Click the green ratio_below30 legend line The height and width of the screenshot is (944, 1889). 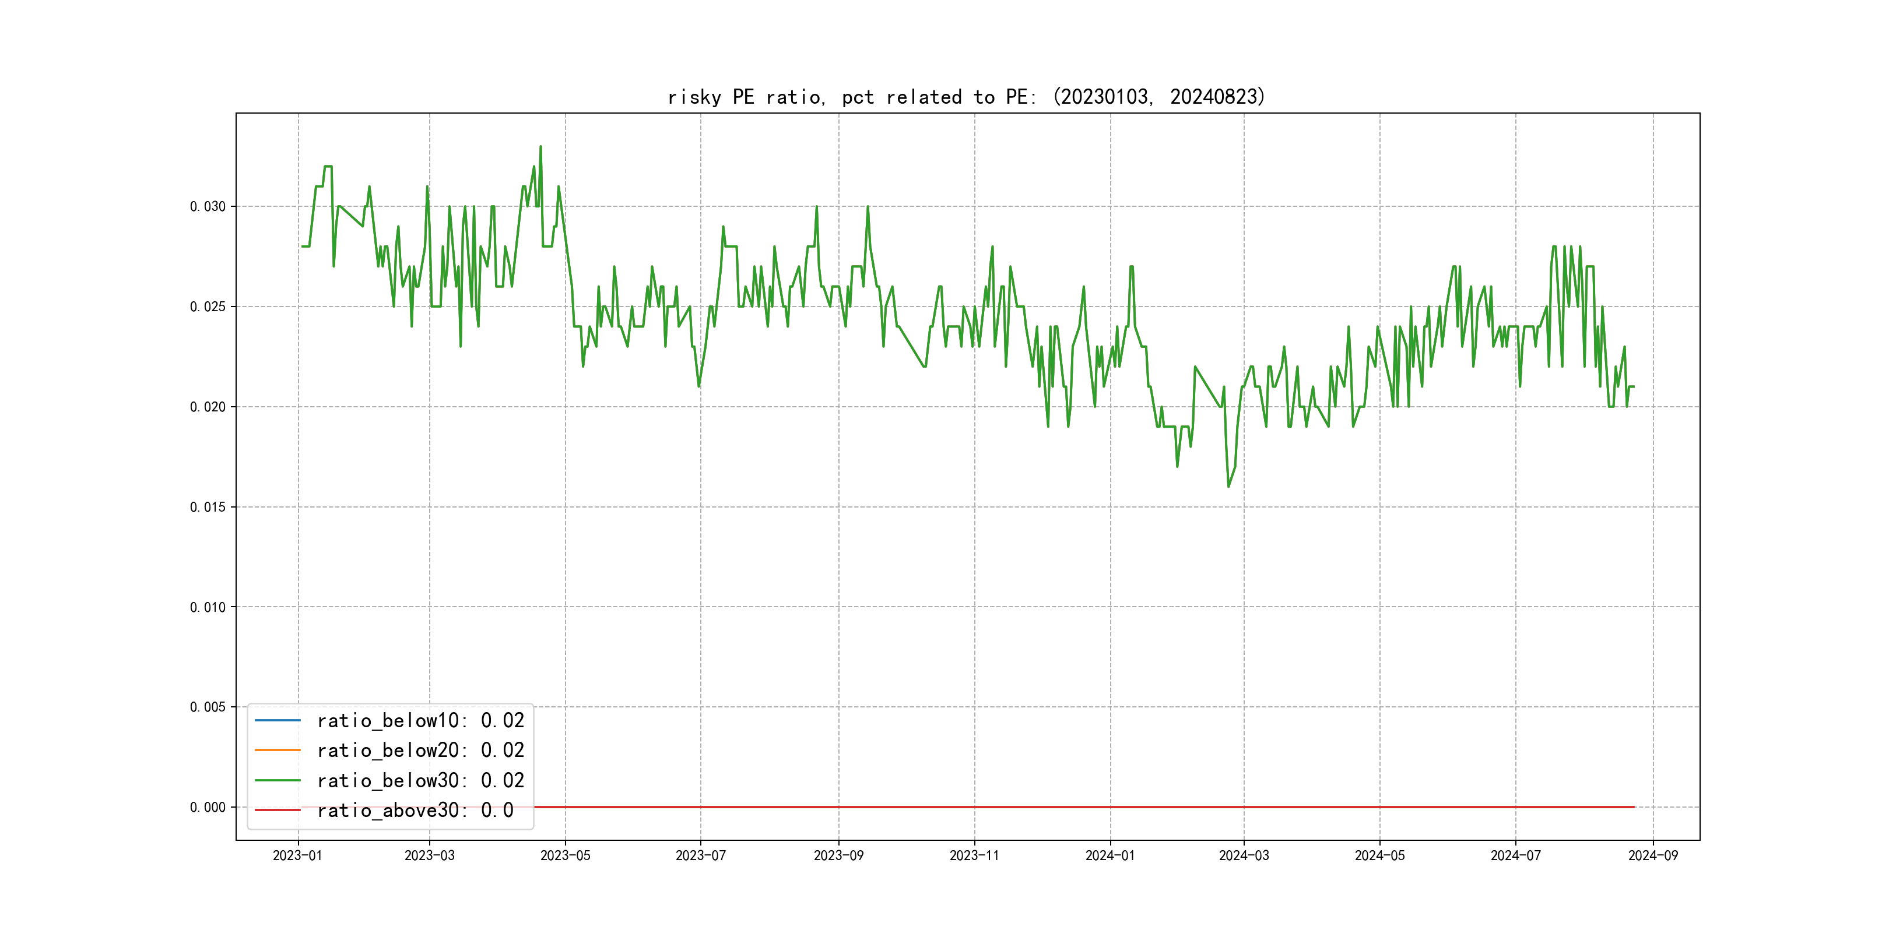[277, 781]
